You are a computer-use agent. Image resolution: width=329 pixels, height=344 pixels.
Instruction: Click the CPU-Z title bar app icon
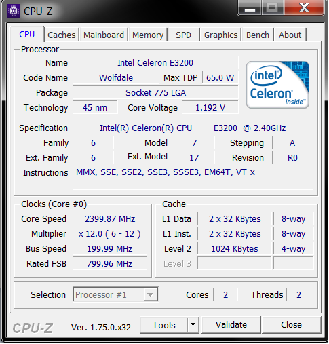(x=14, y=11)
